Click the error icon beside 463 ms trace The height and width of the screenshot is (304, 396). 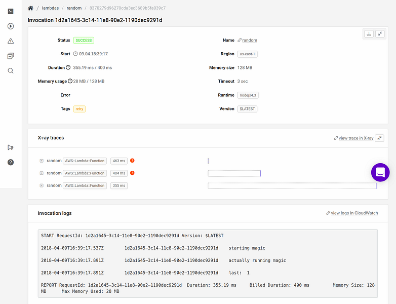click(x=132, y=161)
